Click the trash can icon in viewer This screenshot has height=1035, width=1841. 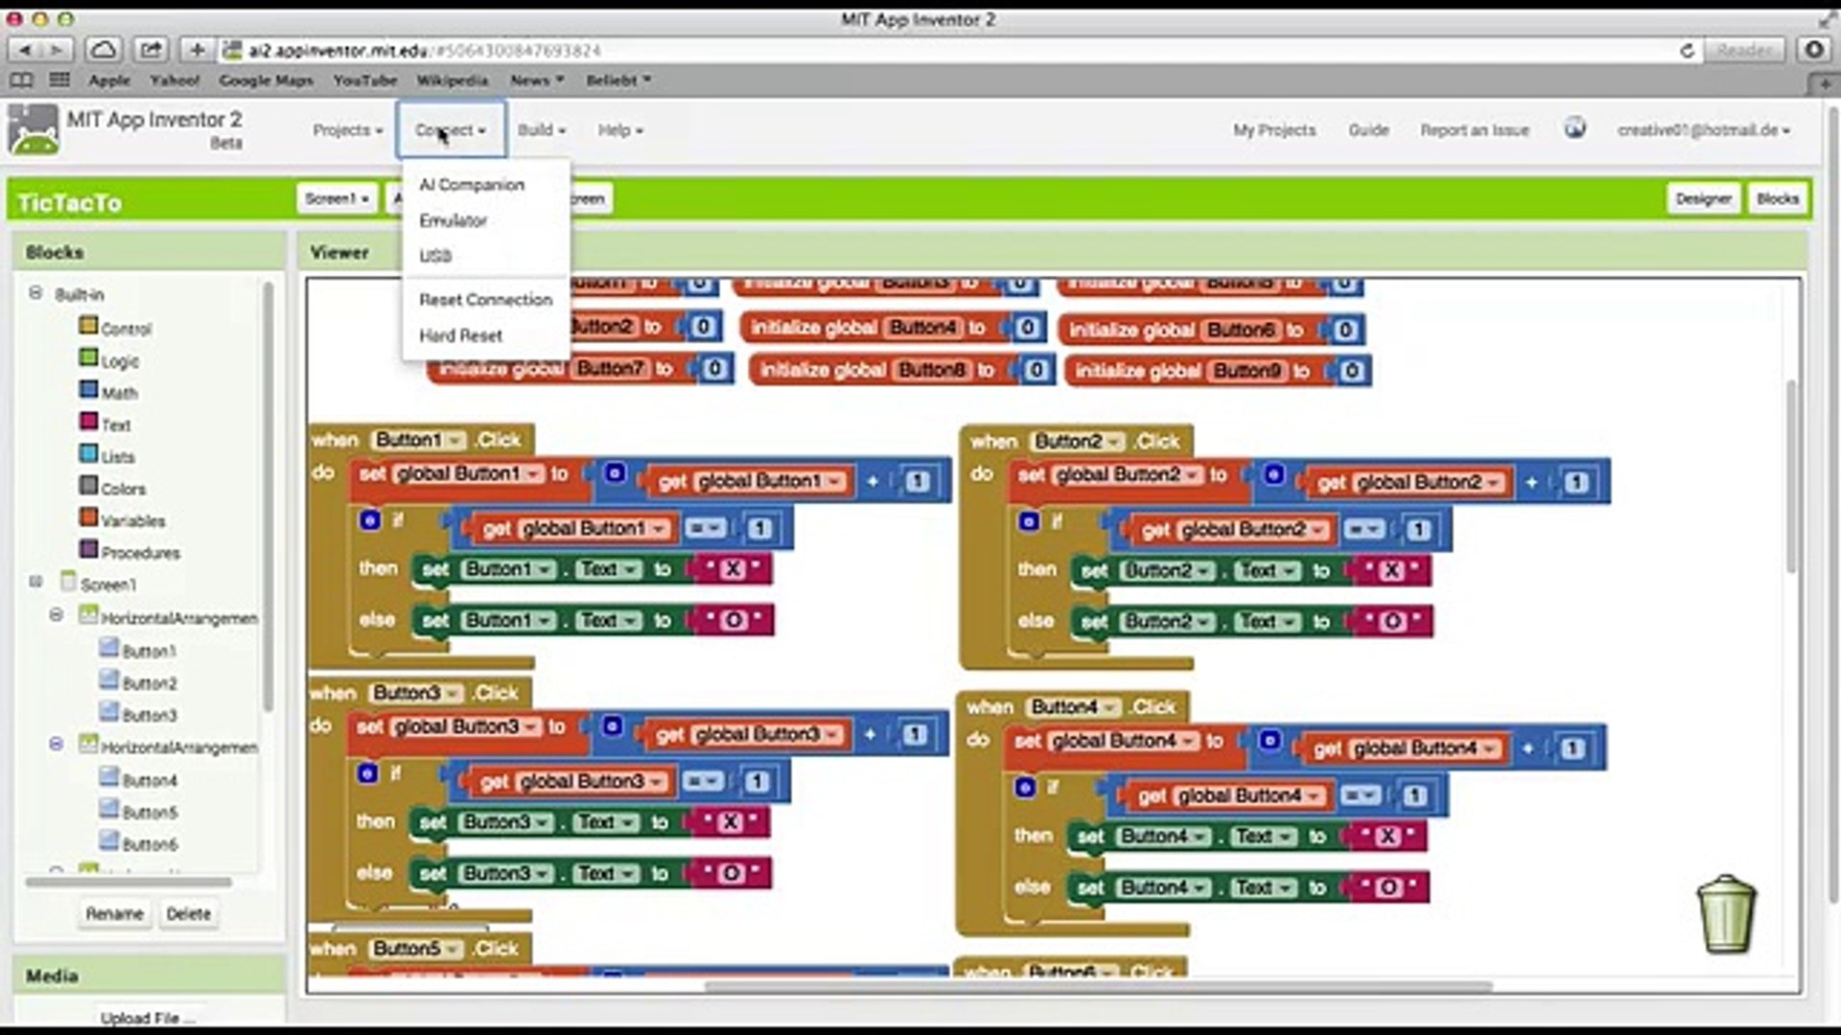[x=1726, y=913]
